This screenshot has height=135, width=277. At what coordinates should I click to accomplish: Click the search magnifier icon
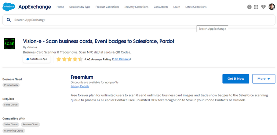click(9, 20)
